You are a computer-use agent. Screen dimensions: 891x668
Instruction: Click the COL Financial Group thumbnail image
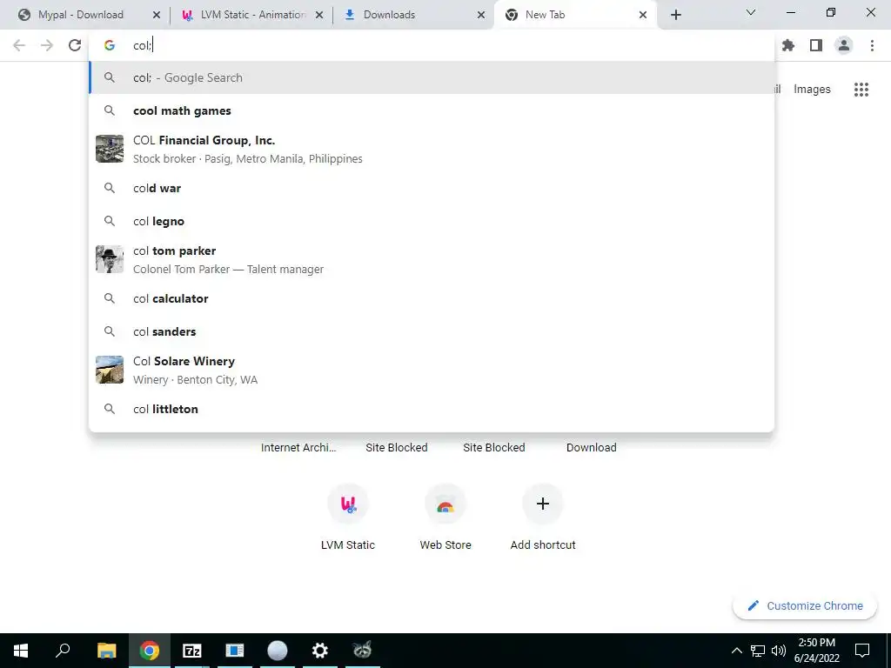tap(110, 149)
